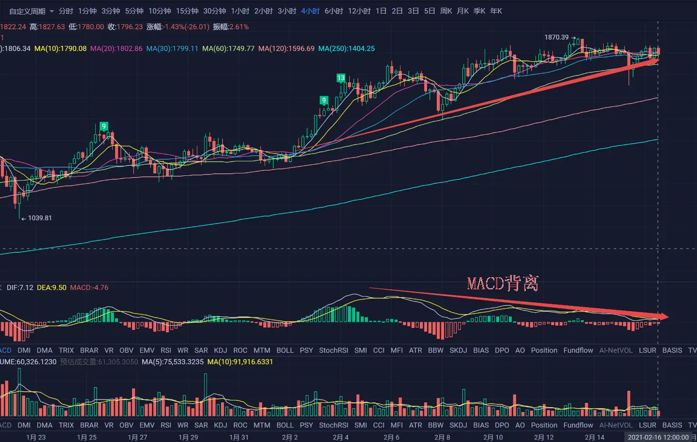Click the green 9 marker below 13
The width and height of the screenshot is (697, 442).
[324, 100]
